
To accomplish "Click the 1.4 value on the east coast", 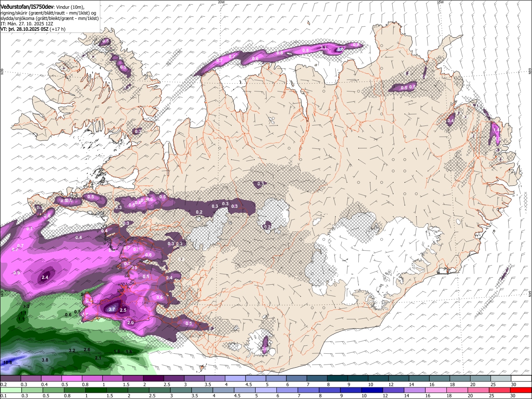I will 496,130.
